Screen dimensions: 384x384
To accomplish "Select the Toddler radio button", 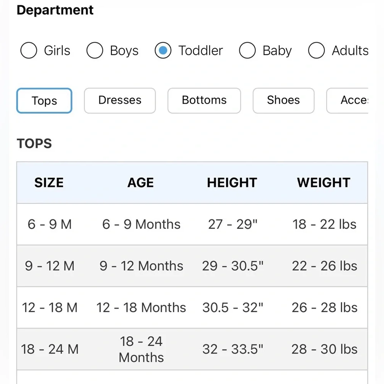I will tap(163, 50).
